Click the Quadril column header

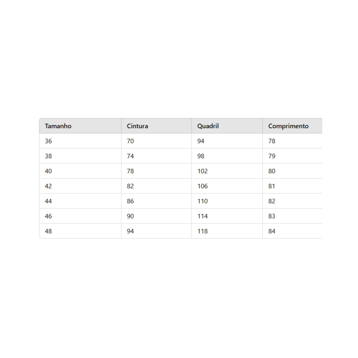[208, 126]
